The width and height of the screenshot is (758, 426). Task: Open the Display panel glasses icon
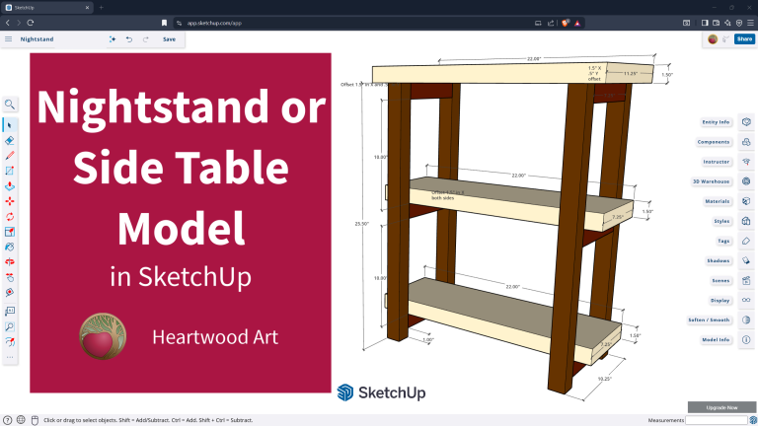point(746,301)
